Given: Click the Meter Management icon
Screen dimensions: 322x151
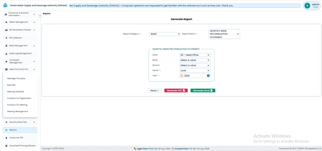Looking at the screenshot, I should tap(6, 22).
